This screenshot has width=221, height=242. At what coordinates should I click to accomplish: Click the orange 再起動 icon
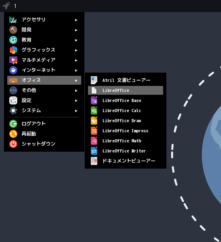click(13, 134)
